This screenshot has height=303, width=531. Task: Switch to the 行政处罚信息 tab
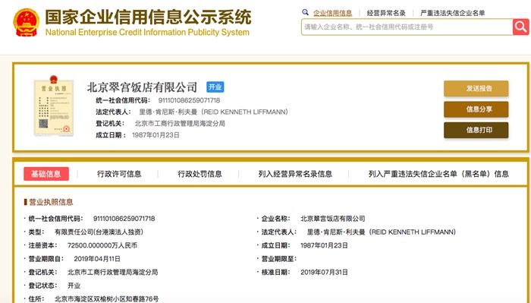coord(200,174)
